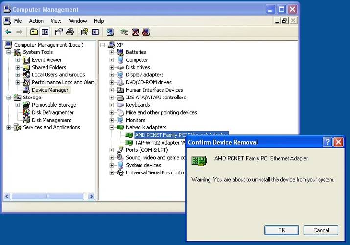Expand the Monitors category
Viewport: 350px width, 245px height.
click(112, 120)
